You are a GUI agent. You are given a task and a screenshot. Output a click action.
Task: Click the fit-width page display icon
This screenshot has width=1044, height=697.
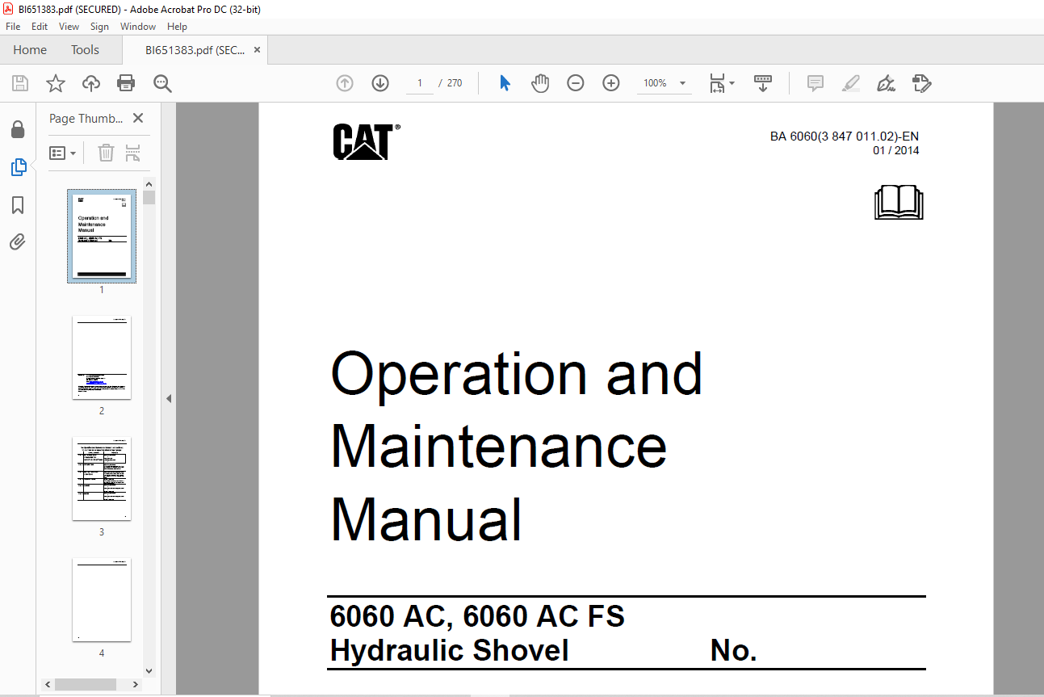coord(717,83)
